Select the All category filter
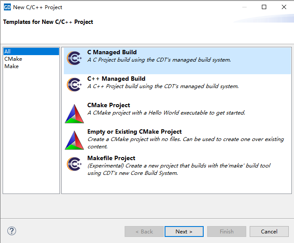The image size is (294, 243). click(31, 51)
